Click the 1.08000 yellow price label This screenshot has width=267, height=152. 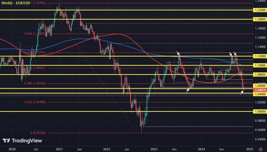pyautogui.click(x=260, y=75)
